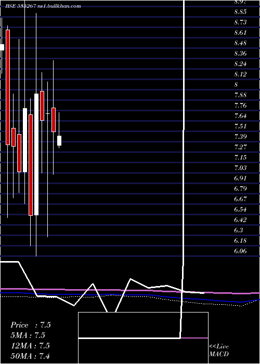
Task: Click the price axis label 7.15
Action: coord(240,158)
